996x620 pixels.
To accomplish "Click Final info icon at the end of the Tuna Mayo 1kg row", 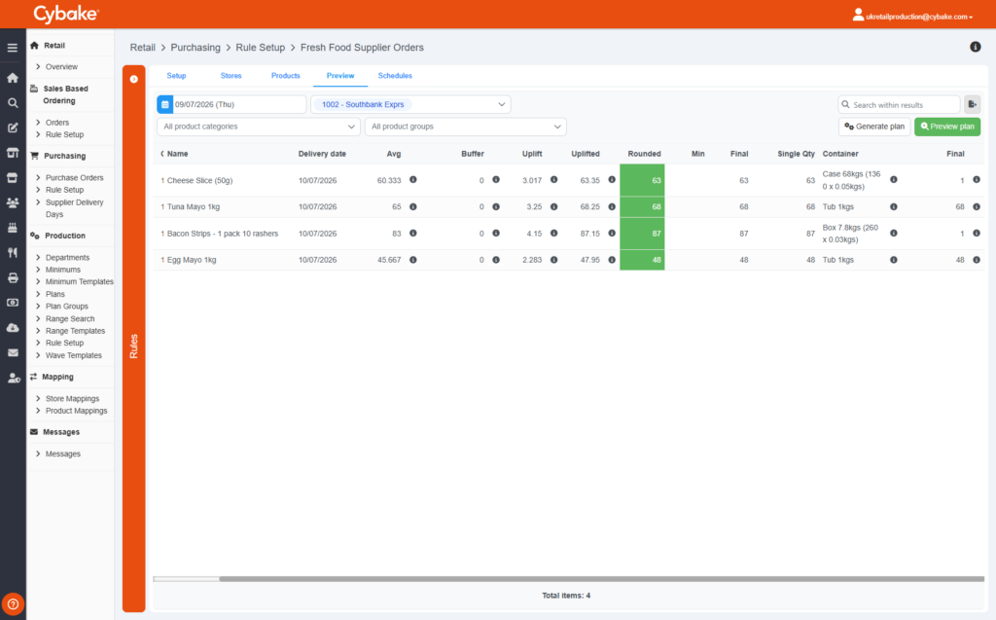I will 977,206.
